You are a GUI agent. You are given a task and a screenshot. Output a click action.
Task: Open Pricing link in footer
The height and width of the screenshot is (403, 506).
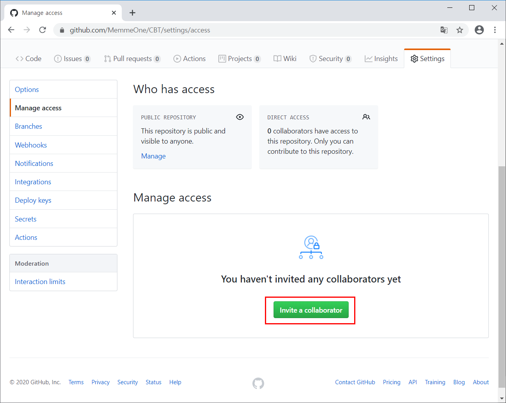[392, 382]
